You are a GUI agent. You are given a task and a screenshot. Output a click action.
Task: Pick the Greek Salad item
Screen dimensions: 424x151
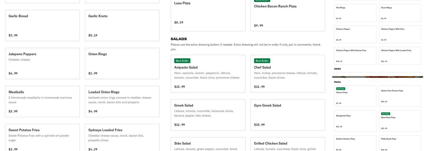point(208,115)
